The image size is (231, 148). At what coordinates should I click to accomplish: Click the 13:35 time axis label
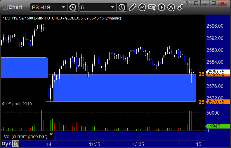138,144
